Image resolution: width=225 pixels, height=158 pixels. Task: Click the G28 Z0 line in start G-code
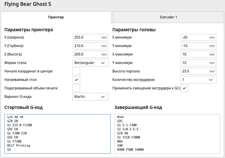pos(13,121)
